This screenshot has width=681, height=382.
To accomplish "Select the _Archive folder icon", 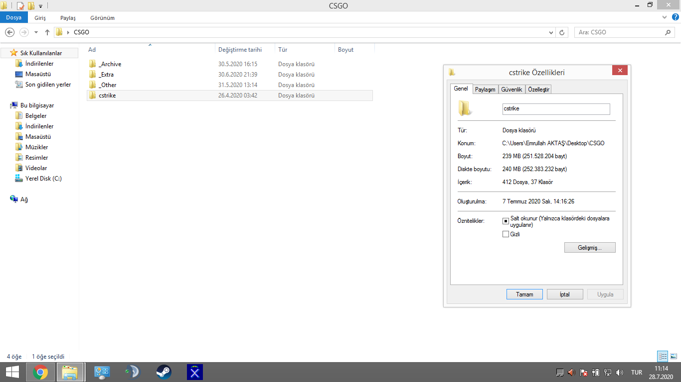I will 92,64.
